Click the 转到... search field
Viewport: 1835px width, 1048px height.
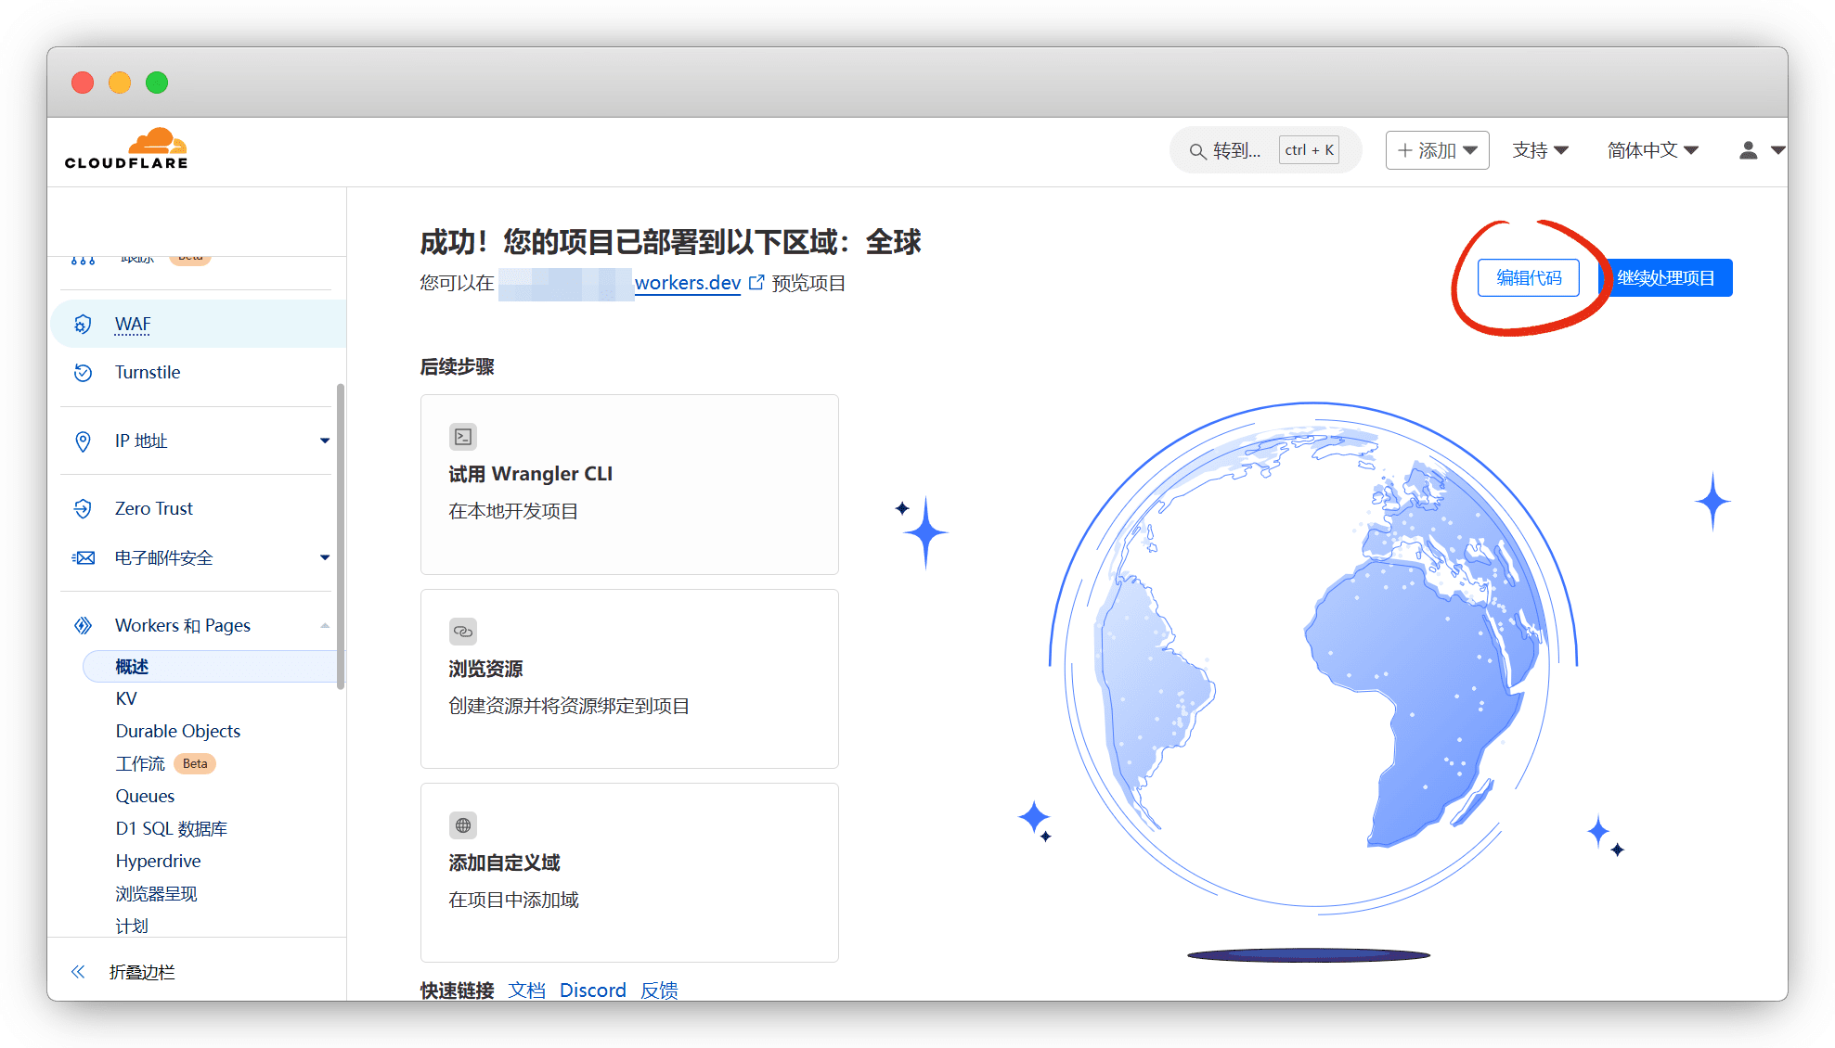tap(1236, 150)
